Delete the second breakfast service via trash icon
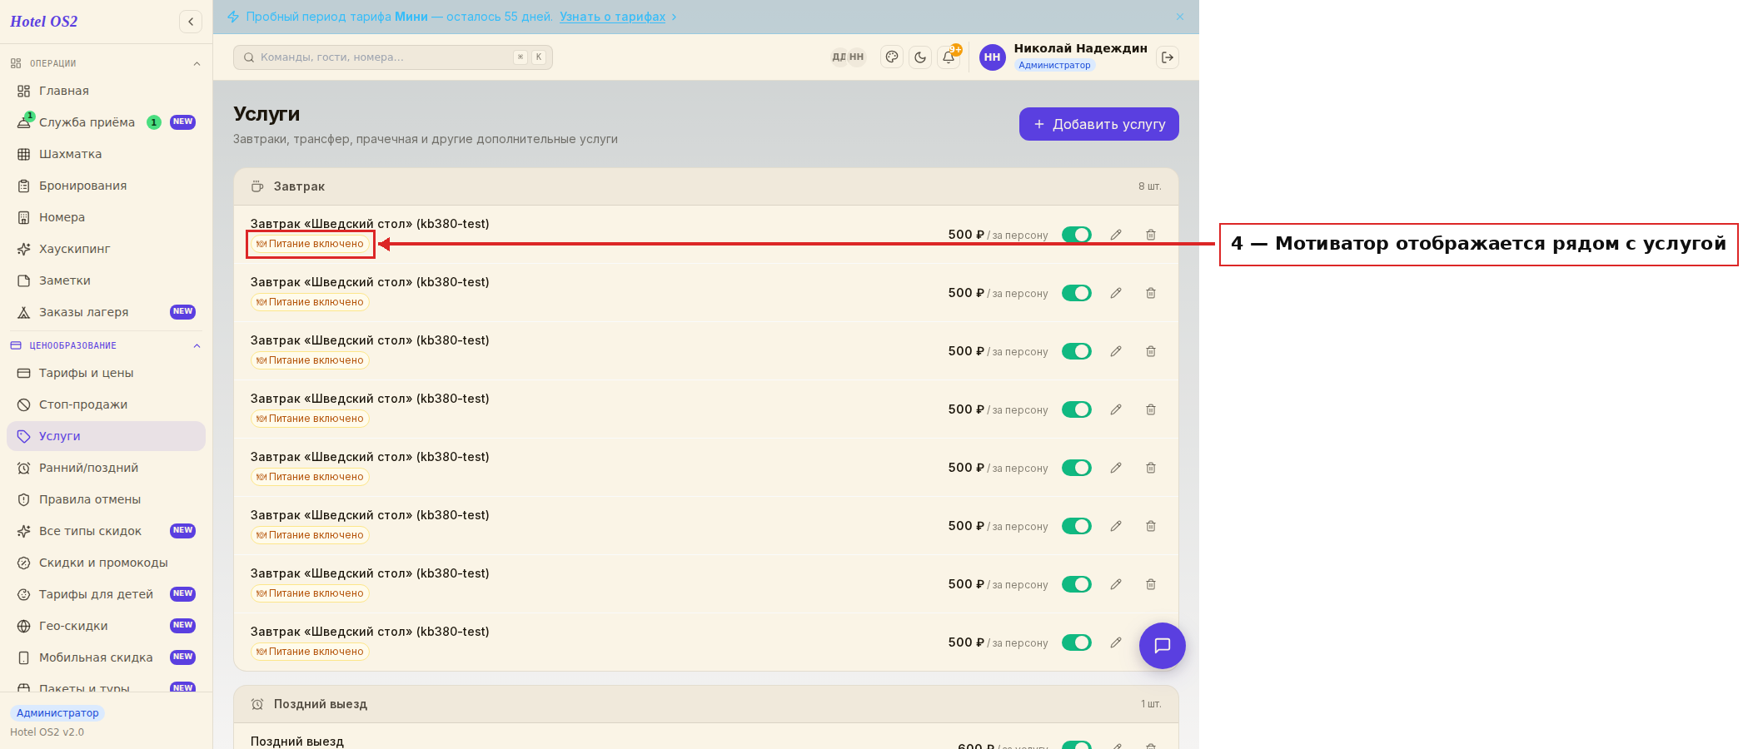This screenshot has height=749, width=1758. (x=1151, y=293)
